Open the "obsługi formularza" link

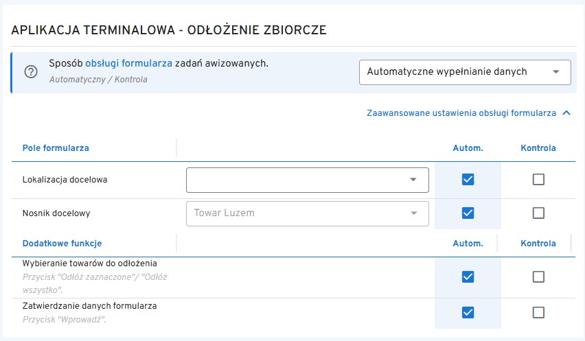click(x=128, y=63)
